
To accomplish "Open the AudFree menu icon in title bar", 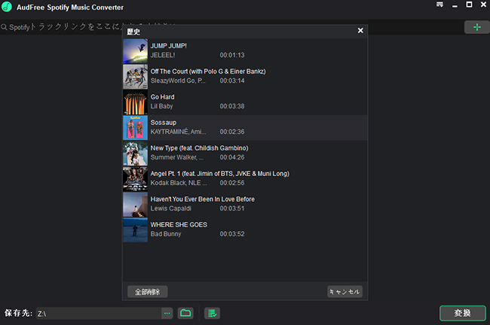I will coord(439,5).
